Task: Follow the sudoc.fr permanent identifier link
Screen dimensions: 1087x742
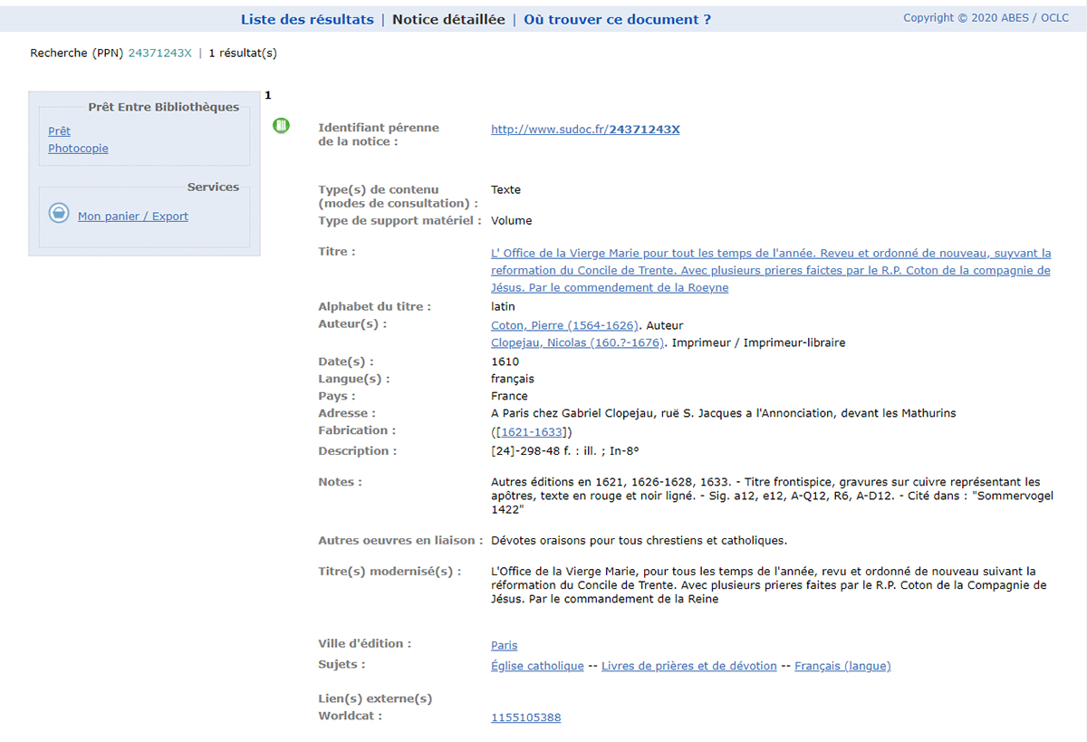Action: pos(585,130)
